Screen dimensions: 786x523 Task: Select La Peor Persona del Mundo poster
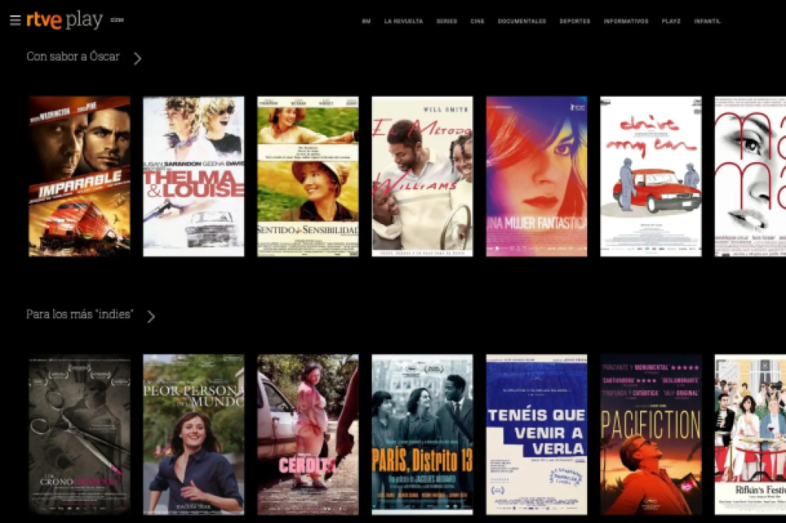tap(193, 435)
